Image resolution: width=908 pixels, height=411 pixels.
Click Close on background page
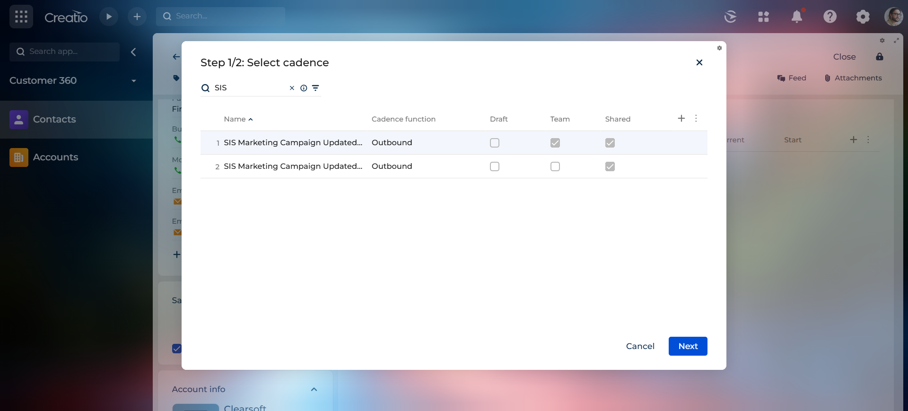click(844, 57)
